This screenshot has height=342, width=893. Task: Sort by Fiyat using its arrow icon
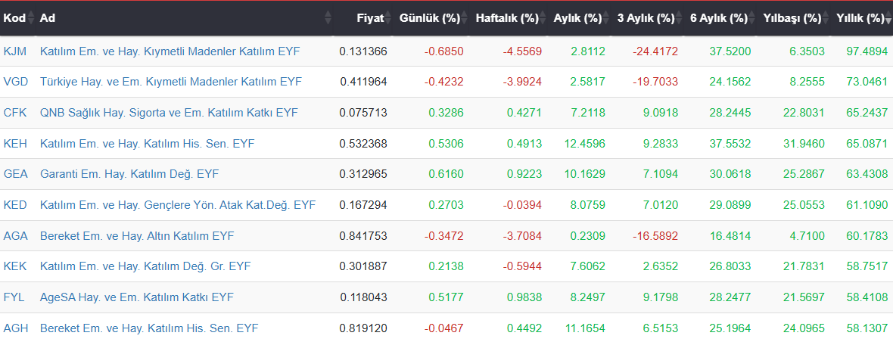[387, 18]
